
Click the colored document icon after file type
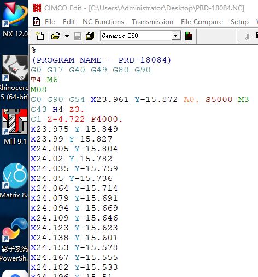click(188, 36)
